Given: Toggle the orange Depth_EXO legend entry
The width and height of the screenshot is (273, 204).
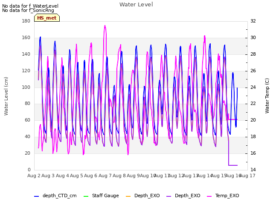Looking at the screenshot, I should tap(142, 195).
